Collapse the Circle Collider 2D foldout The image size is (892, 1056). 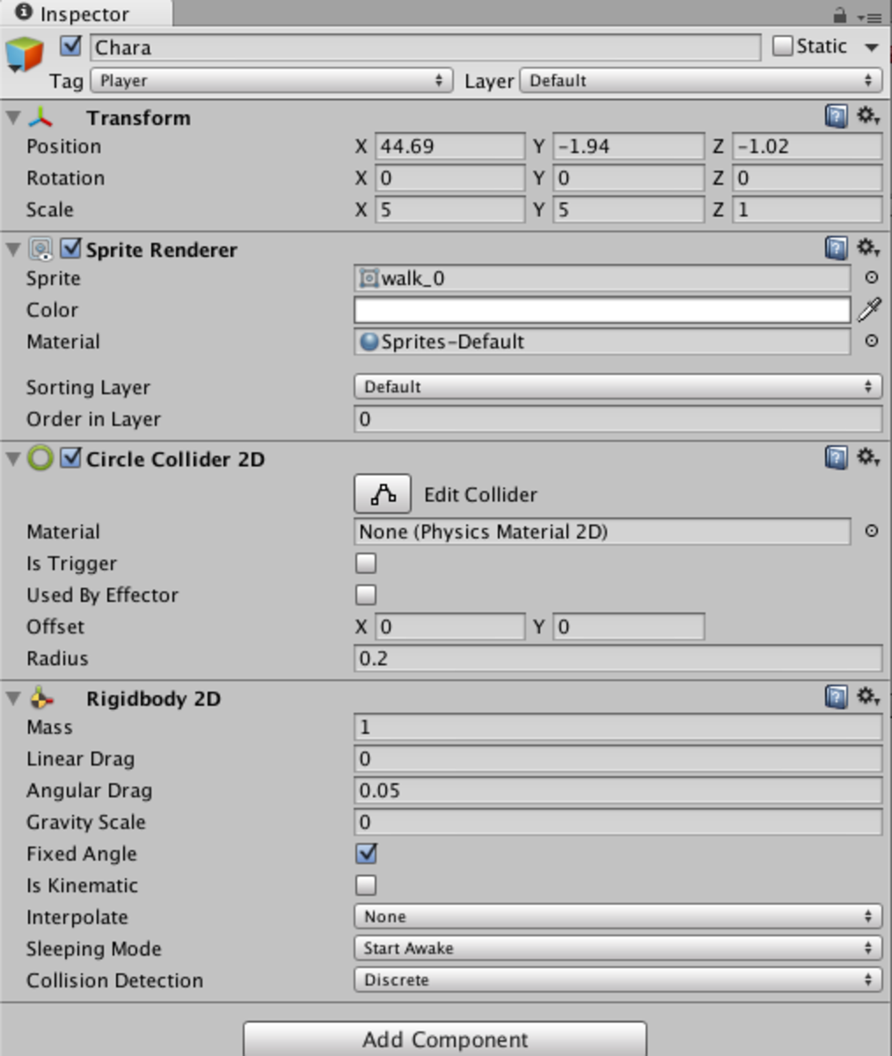13,459
